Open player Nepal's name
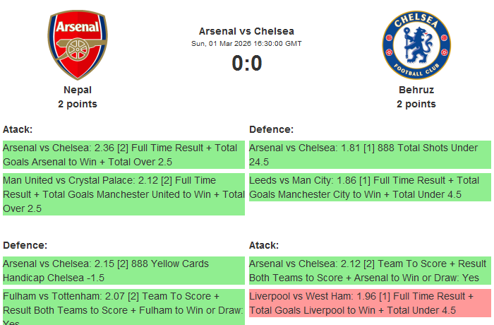Image resolution: width=494 pixels, height=325 pixels. coord(78,90)
